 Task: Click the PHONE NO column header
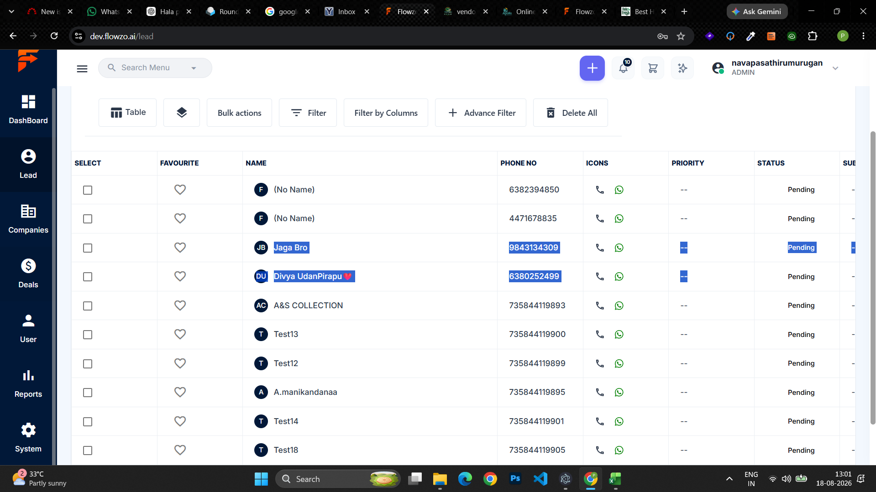pyautogui.click(x=519, y=163)
